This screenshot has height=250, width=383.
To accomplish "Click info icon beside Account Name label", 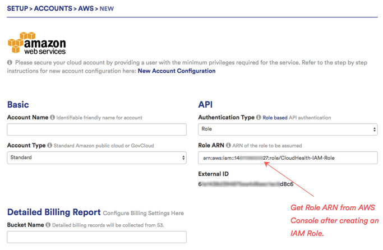I will (53, 118).
